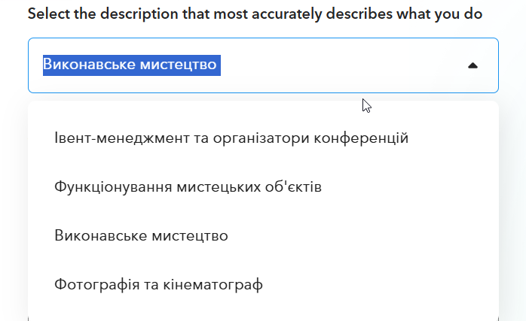Select 'Івент-менеджмент та організатори конференцій' option
The image size is (526, 321).
tap(231, 138)
